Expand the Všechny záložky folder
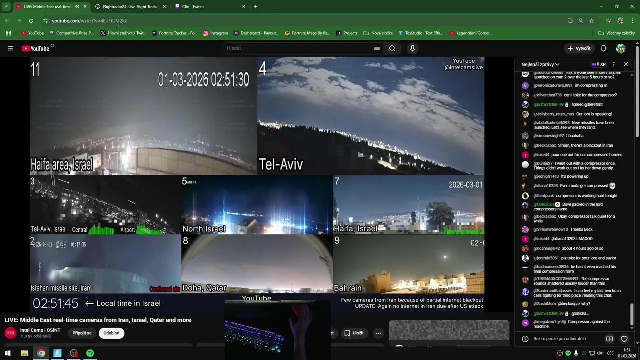The width and height of the screenshot is (640, 360). [616, 33]
